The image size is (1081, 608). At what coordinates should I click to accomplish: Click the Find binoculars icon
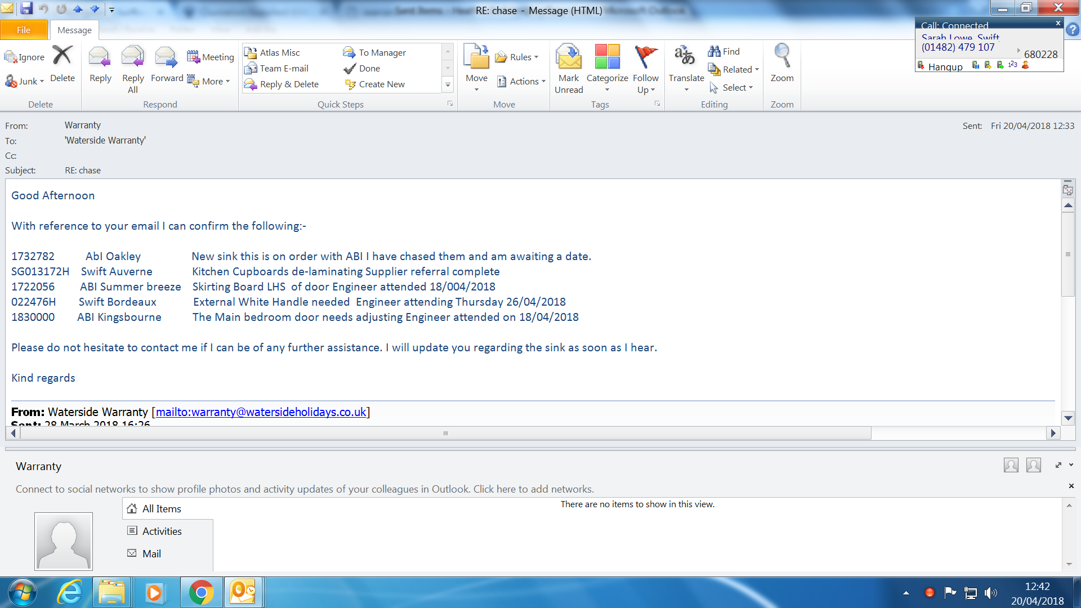point(714,51)
